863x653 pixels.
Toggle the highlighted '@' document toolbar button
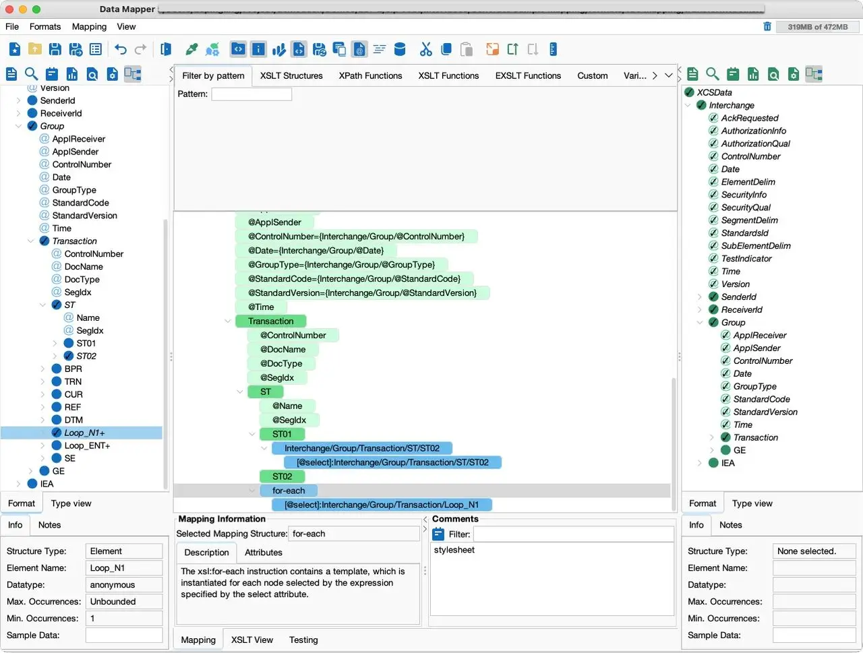tap(359, 49)
